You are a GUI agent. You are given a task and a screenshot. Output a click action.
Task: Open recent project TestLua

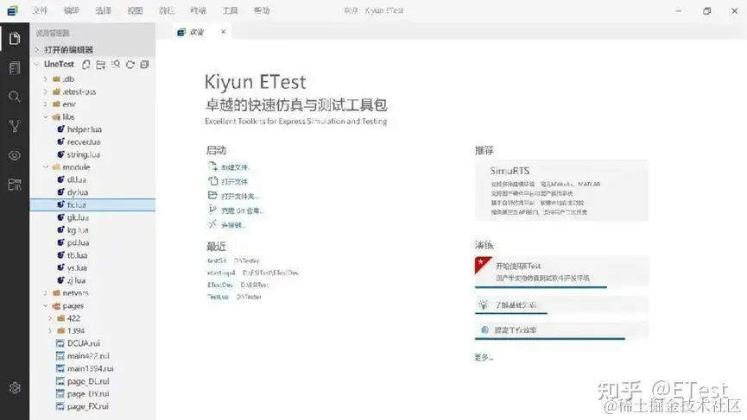pos(218,297)
